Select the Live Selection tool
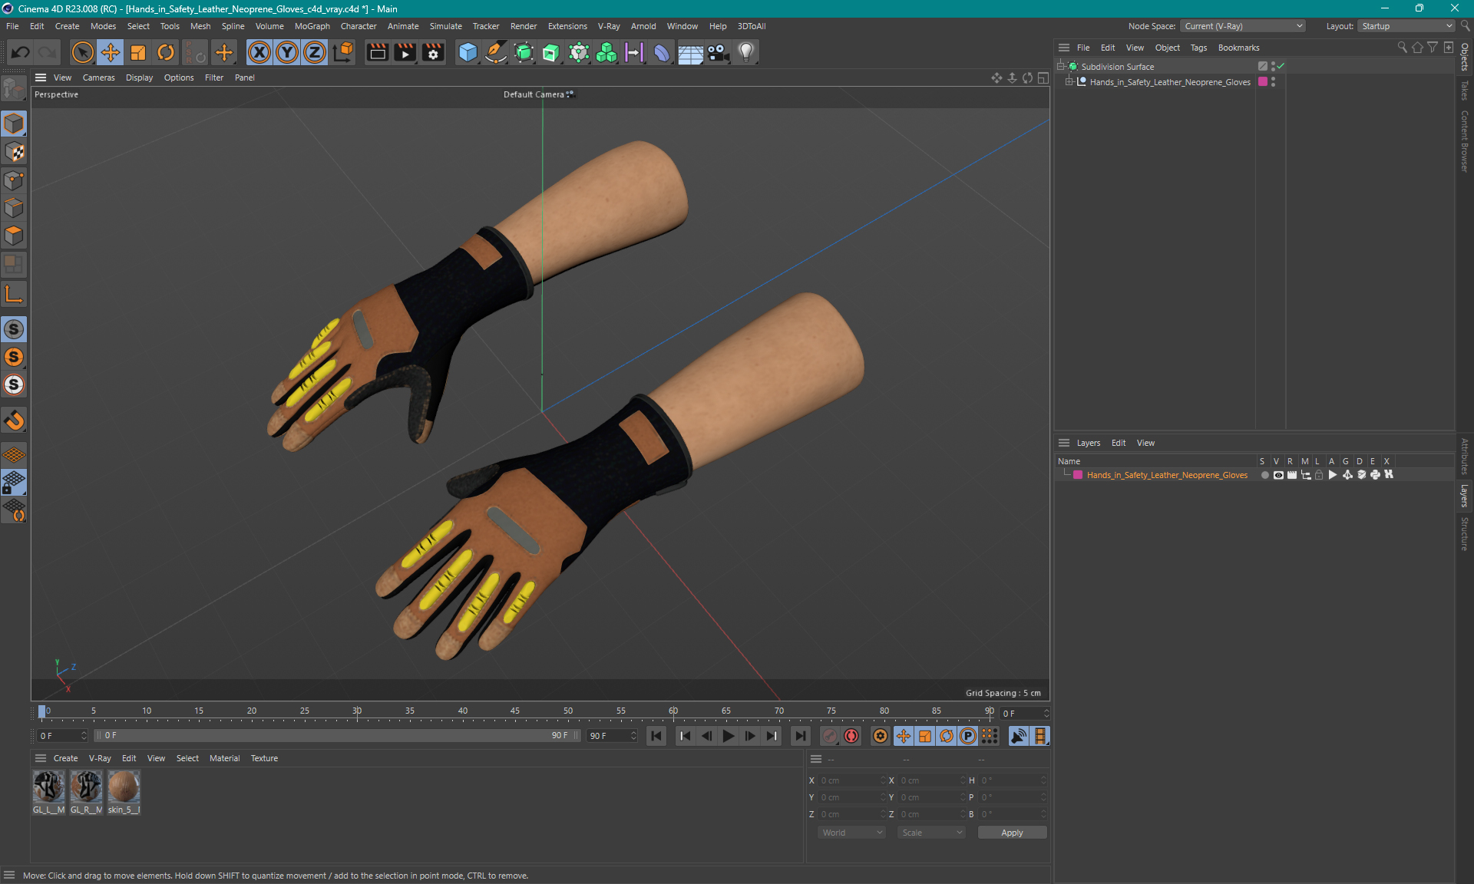Screen dimensions: 1474x884 (x=82, y=52)
